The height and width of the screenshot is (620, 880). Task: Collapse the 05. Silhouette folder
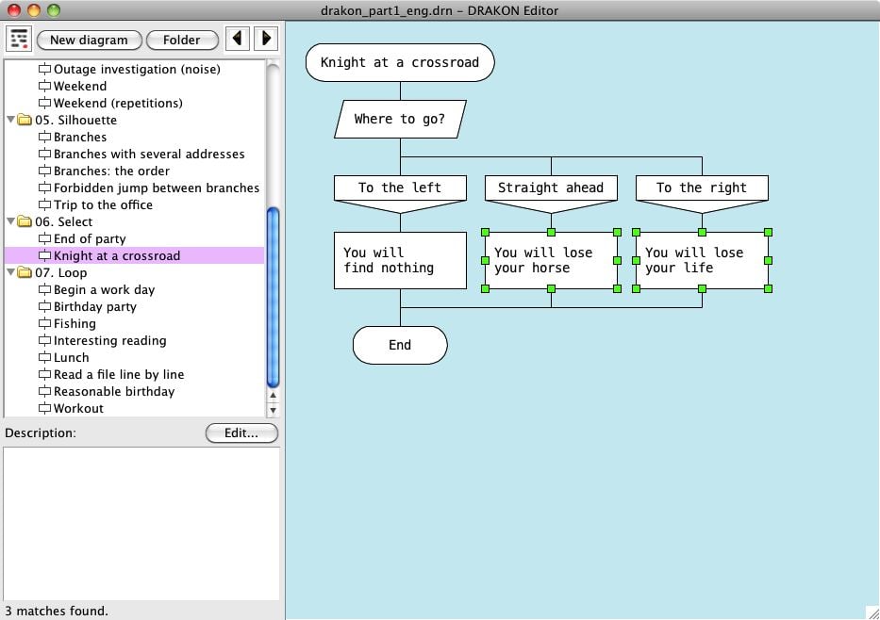(x=9, y=120)
